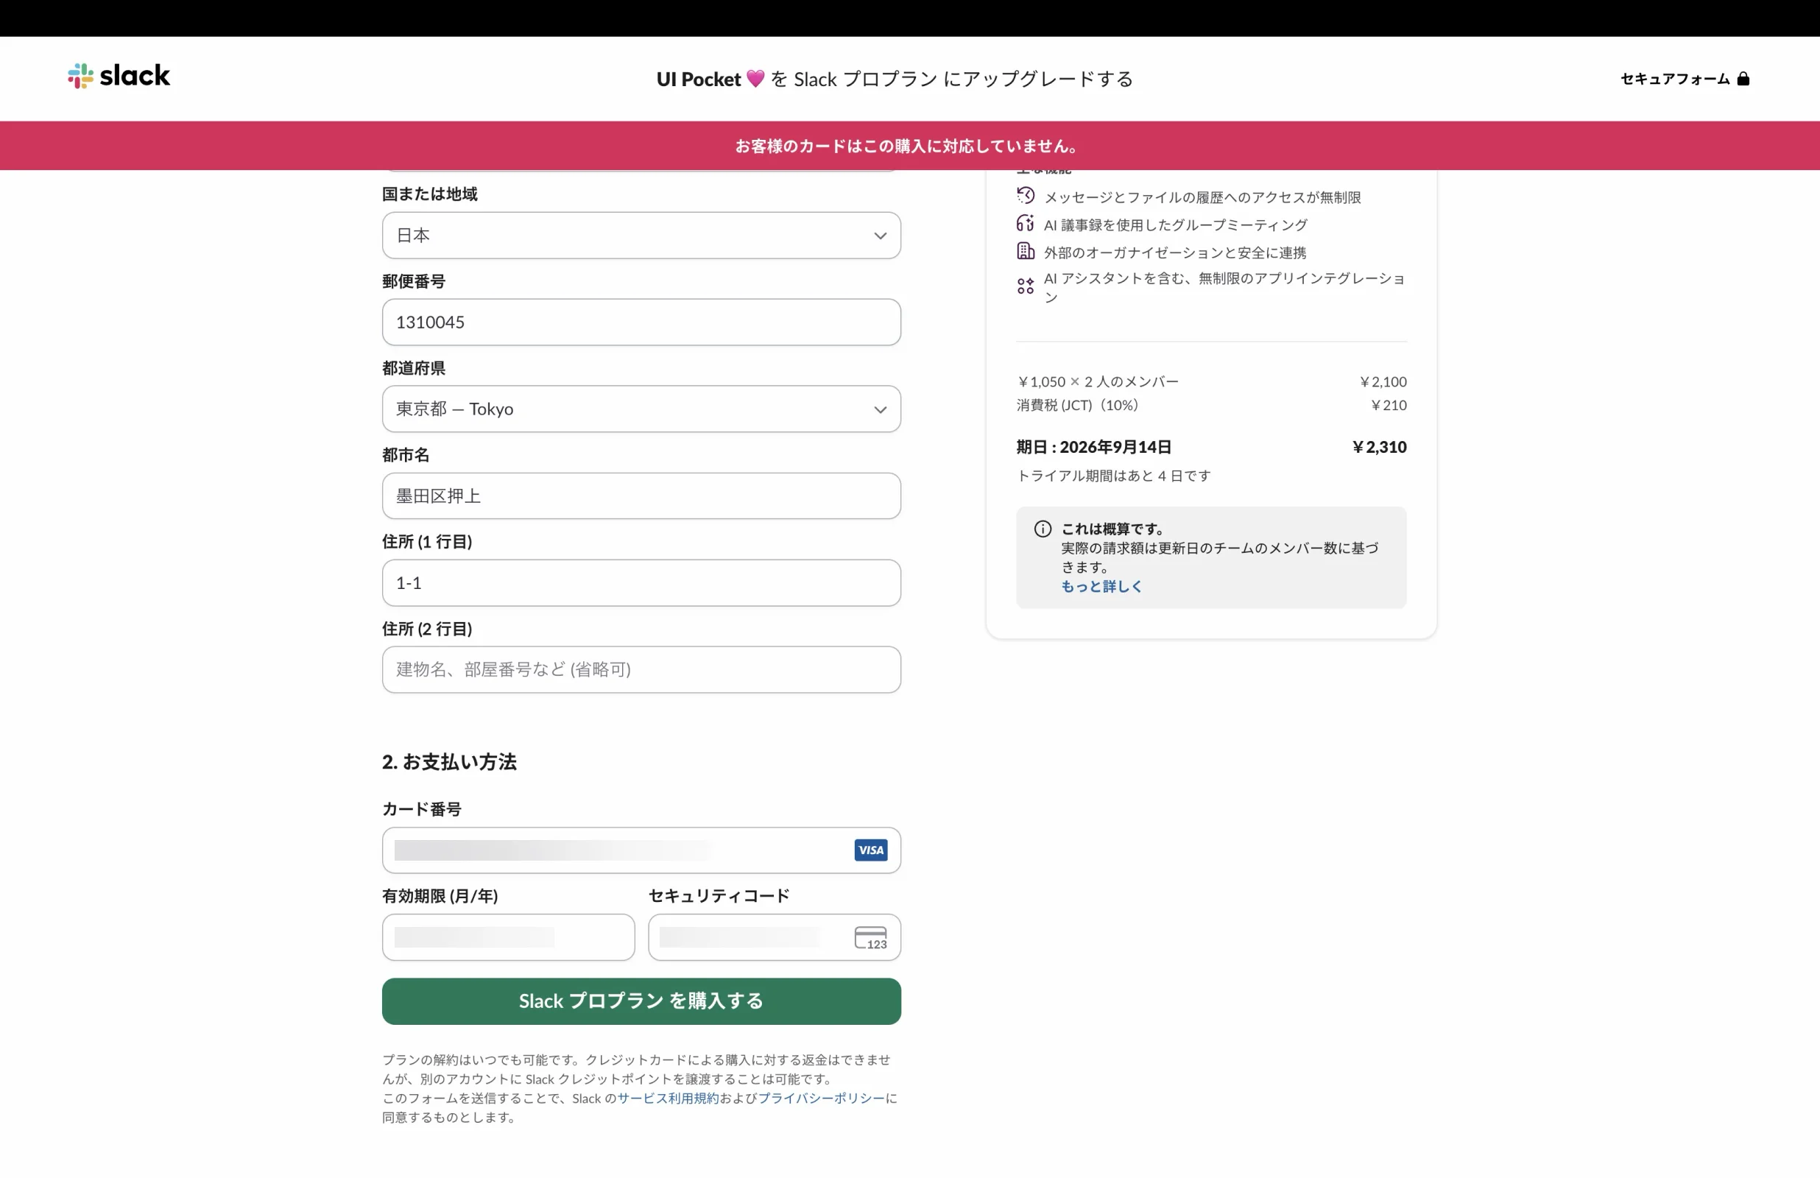Click the 住所 (2 行目) input field

pos(641,670)
